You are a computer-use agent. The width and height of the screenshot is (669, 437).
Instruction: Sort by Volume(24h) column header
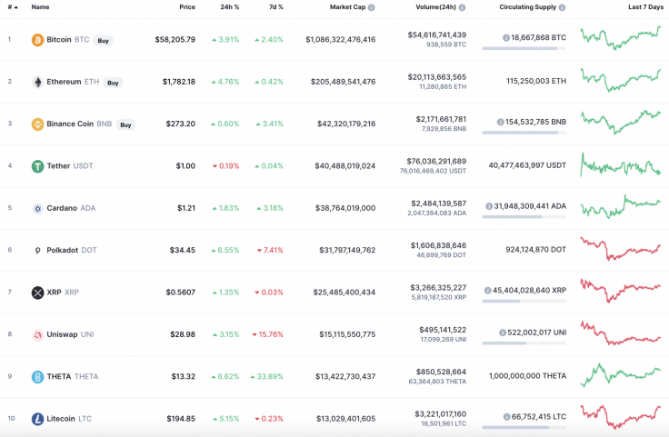point(434,7)
